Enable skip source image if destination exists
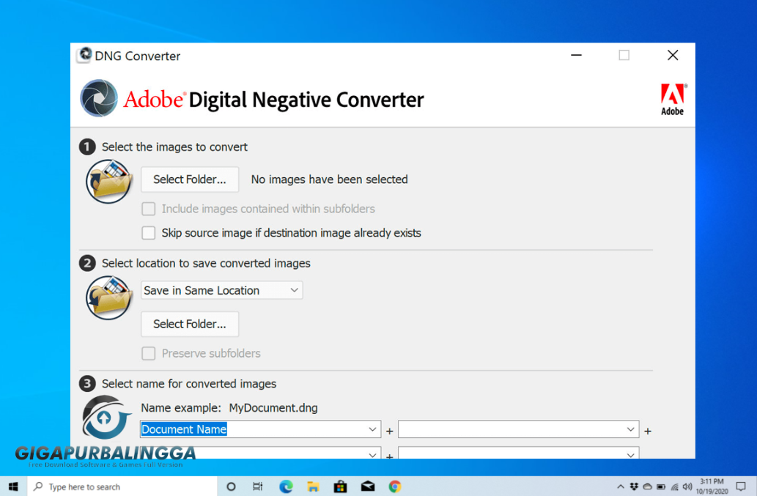 148,233
